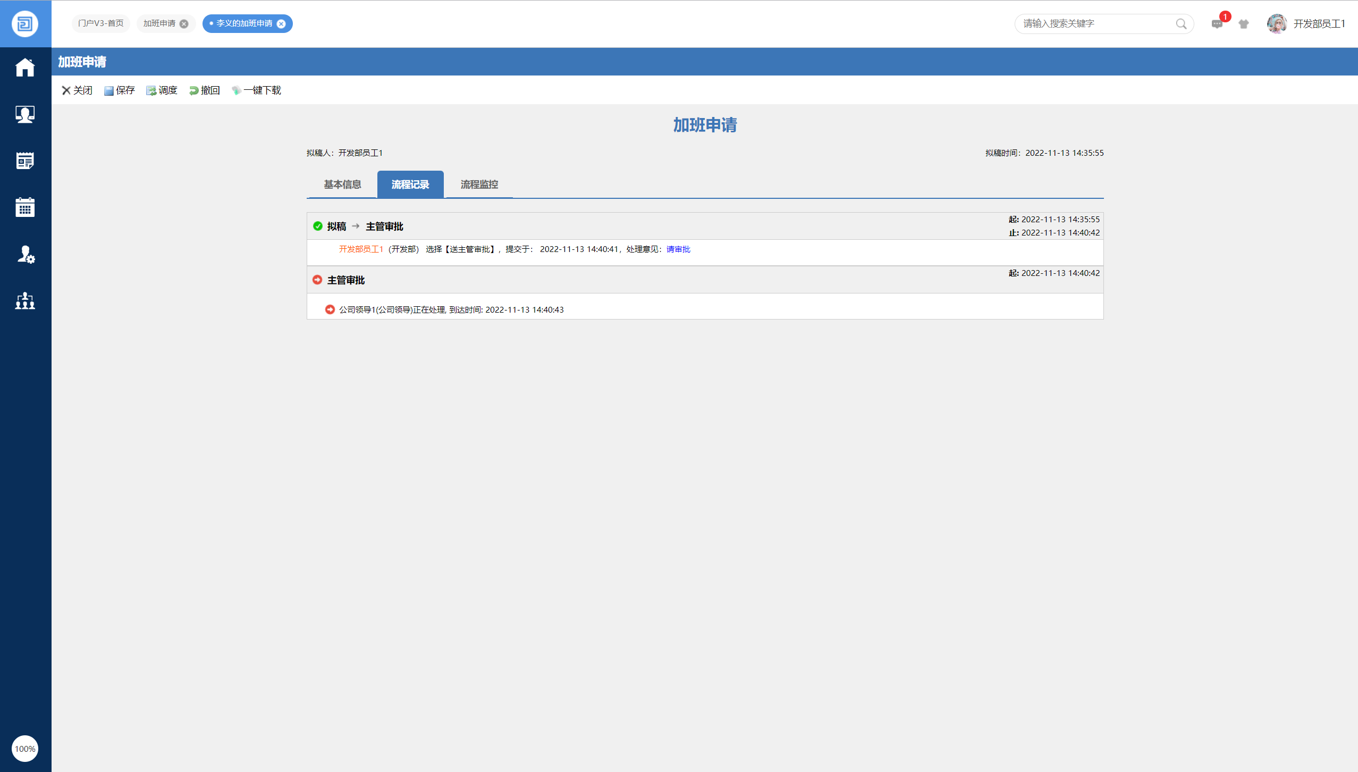The height and width of the screenshot is (772, 1358).
Task: Click the search magnifier icon
Action: [1181, 24]
